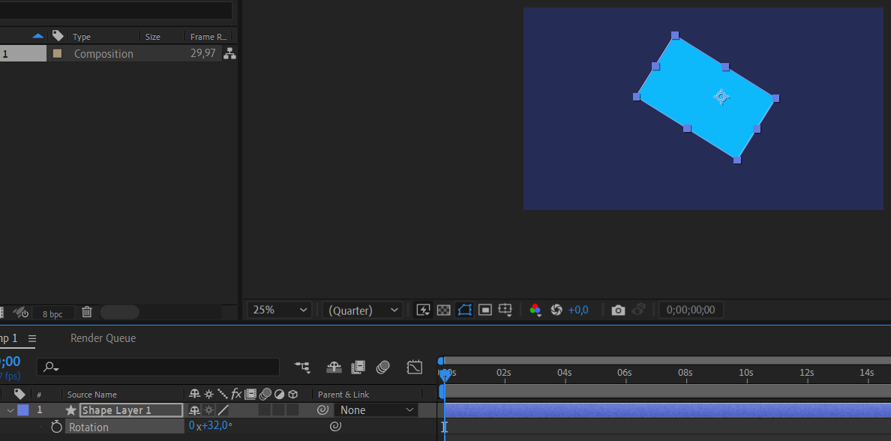Open the show channel color icon
This screenshot has height=441, width=891.
535,310
